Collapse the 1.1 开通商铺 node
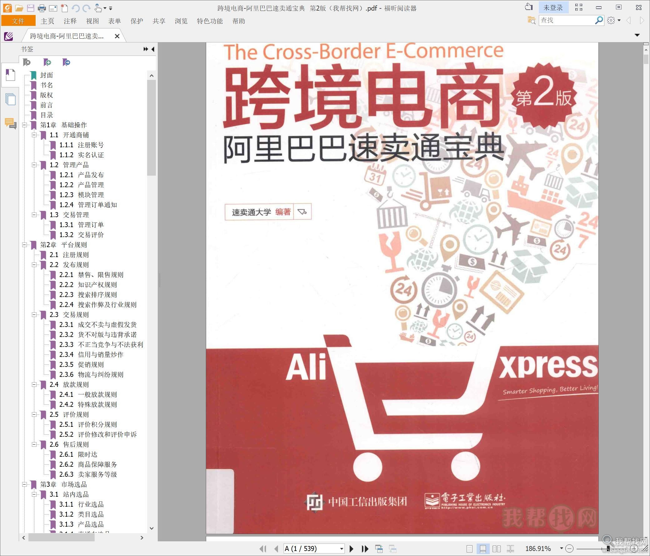 pyautogui.click(x=34, y=135)
